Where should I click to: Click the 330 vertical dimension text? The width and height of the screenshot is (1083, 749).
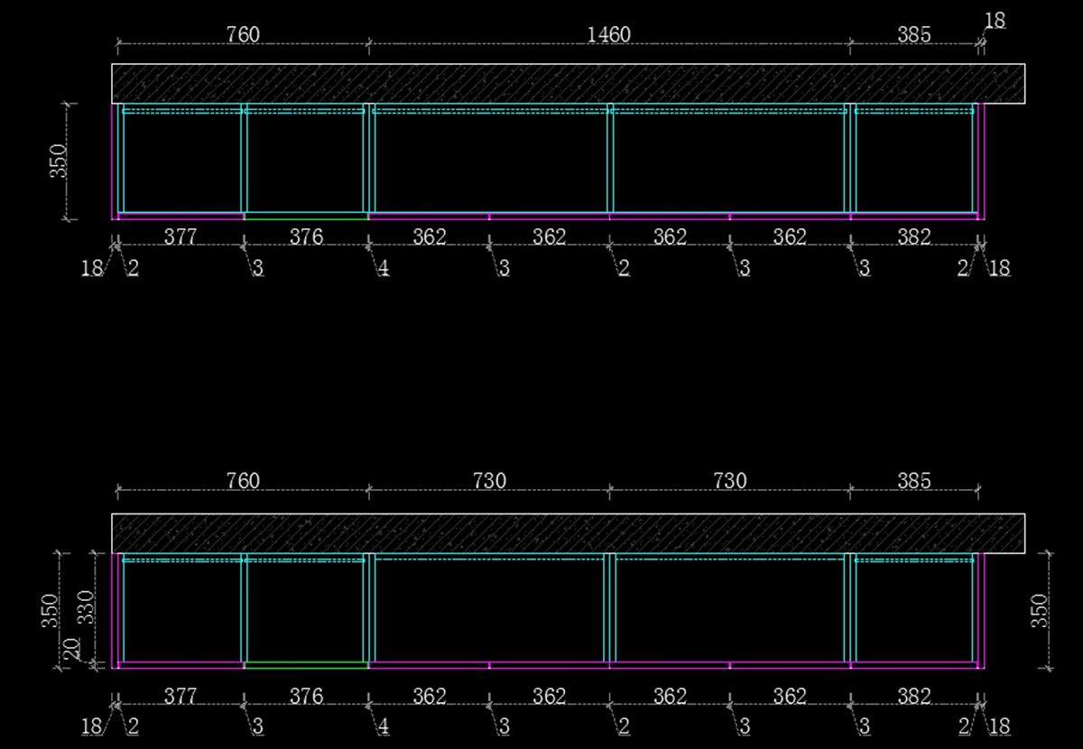(84, 608)
